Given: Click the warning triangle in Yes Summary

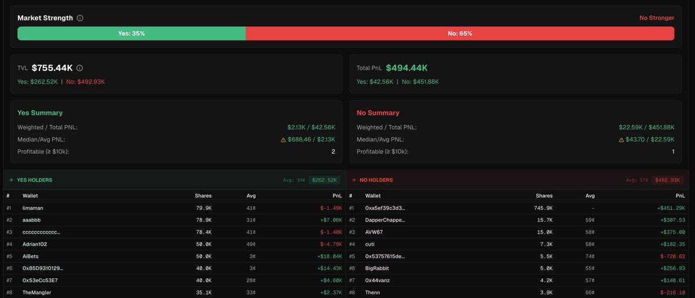Looking at the screenshot, I should [x=284, y=140].
